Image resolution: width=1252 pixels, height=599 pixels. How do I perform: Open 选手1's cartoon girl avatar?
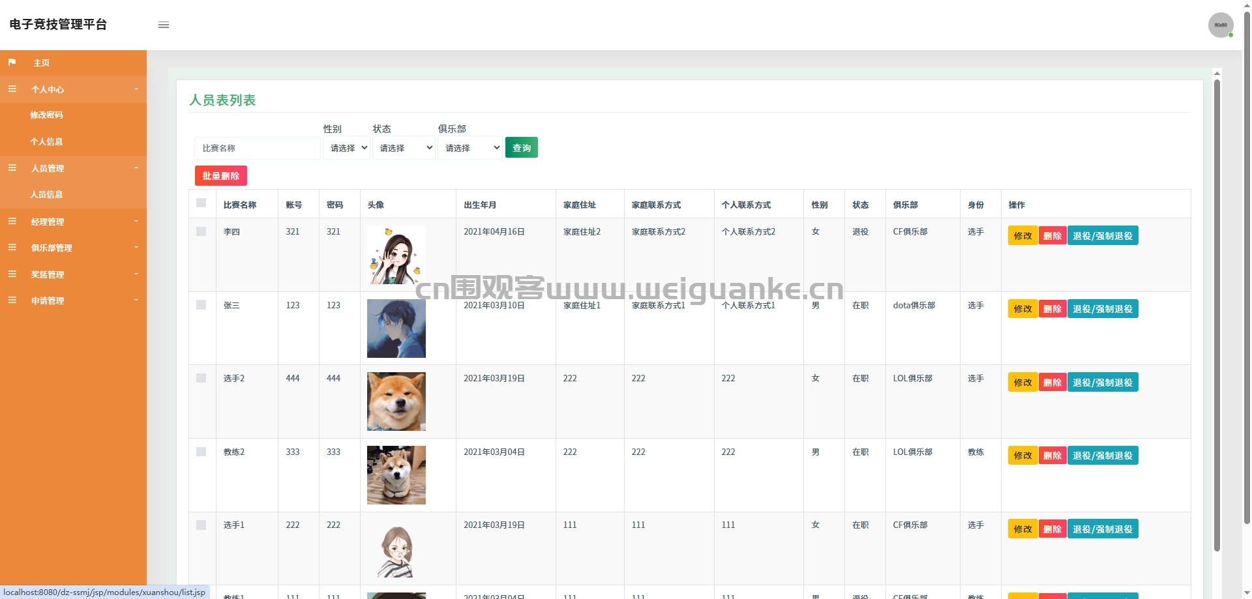396,548
